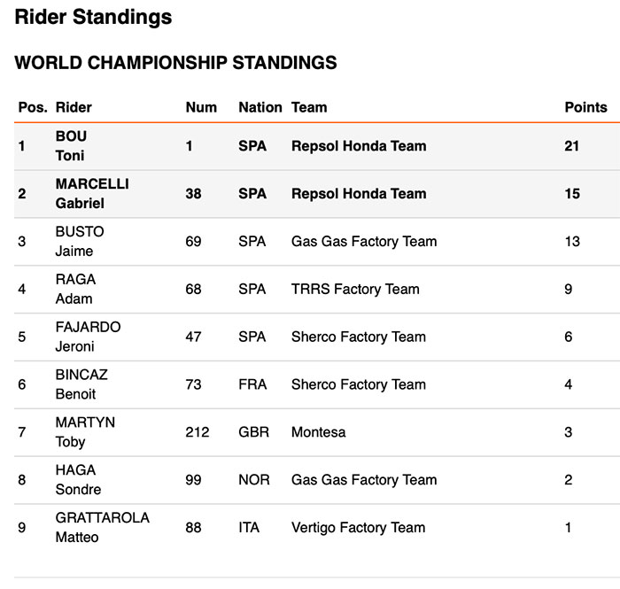
Task: Click the Rider column header
Action: coord(74,107)
